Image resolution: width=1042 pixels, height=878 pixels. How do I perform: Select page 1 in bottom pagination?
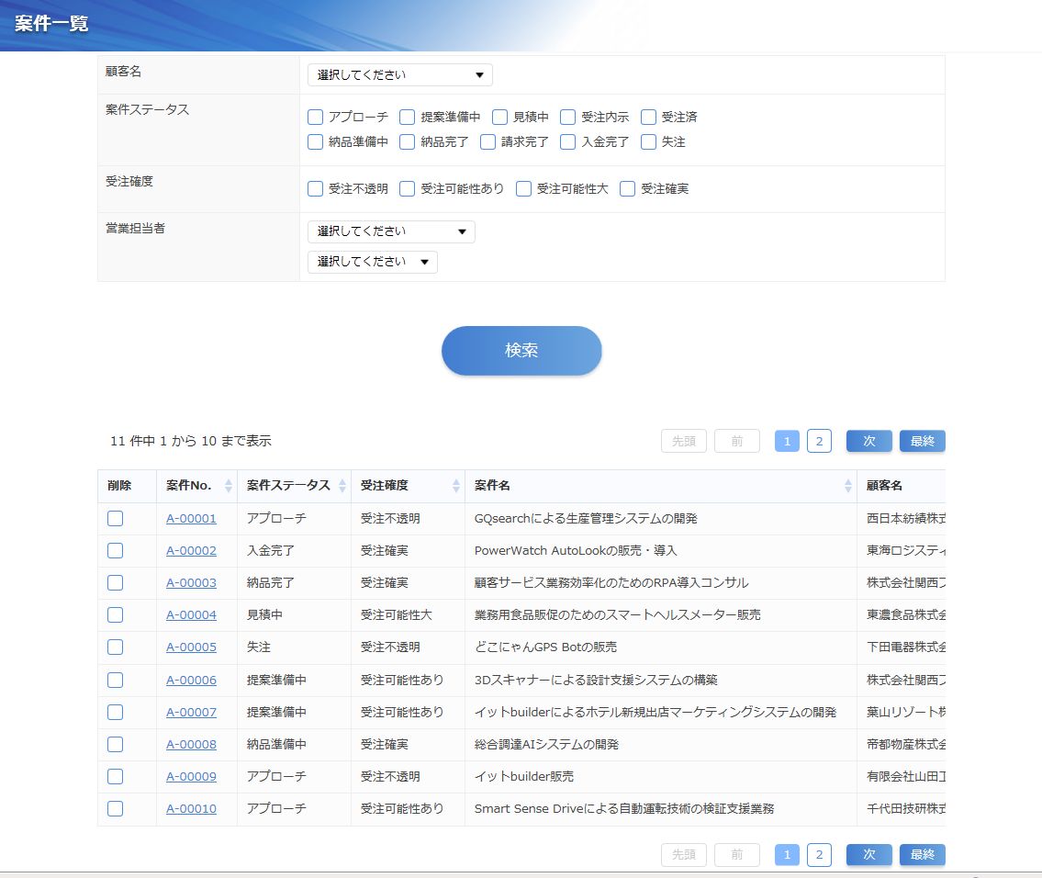pos(787,855)
